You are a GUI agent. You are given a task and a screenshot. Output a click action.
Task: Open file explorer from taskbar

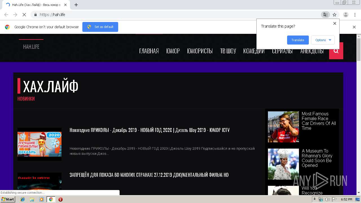click(x=32, y=199)
